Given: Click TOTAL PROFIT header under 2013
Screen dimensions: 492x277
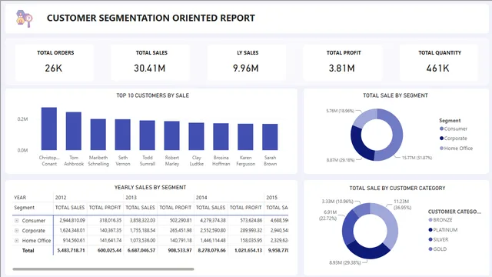Looking at the screenshot, I should coord(175,208).
